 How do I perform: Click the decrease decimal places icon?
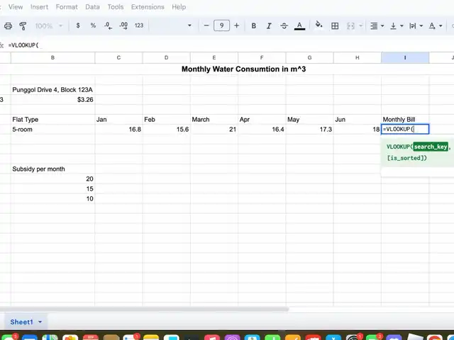click(x=108, y=25)
